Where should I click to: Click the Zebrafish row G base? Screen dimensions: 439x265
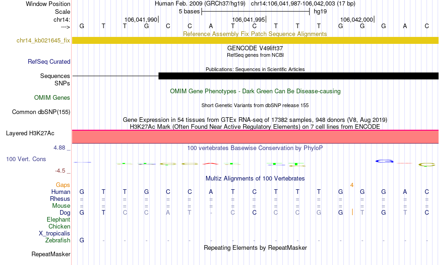click(82, 240)
